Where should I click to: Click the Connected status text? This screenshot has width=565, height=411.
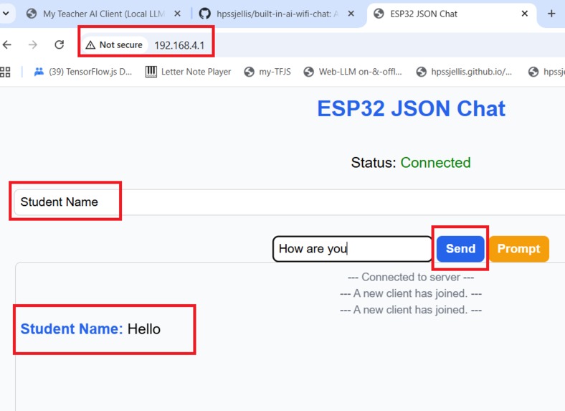tap(435, 163)
